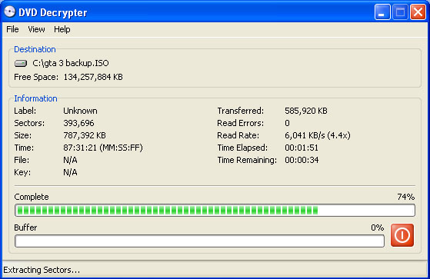Click the Complete progress label
The height and width of the screenshot is (279, 430).
point(32,197)
